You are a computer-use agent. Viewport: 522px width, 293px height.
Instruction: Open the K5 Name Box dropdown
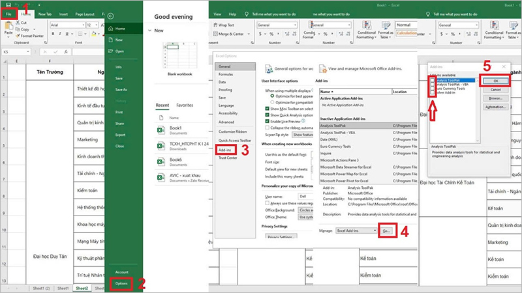[x=28, y=52]
